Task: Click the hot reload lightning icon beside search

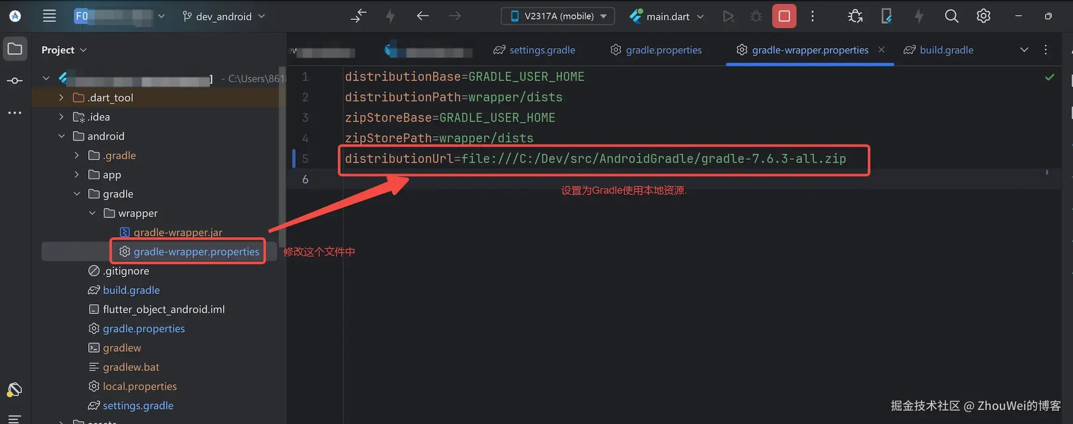Action: (x=919, y=16)
